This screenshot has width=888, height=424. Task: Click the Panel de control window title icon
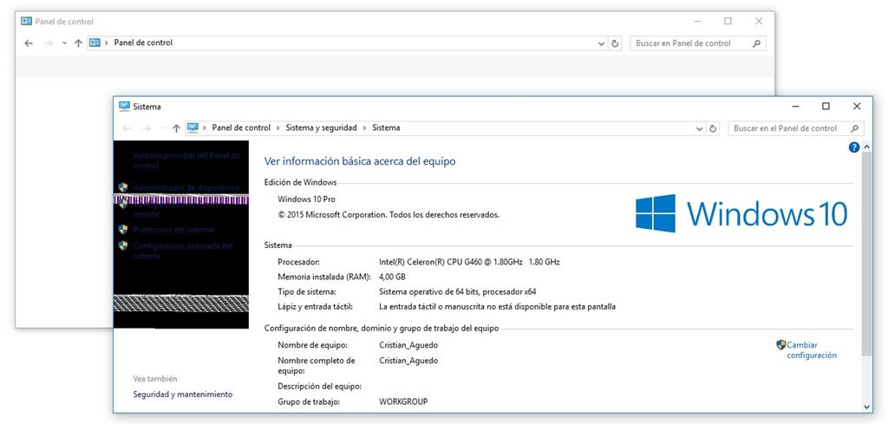click(x=26, y=21)
